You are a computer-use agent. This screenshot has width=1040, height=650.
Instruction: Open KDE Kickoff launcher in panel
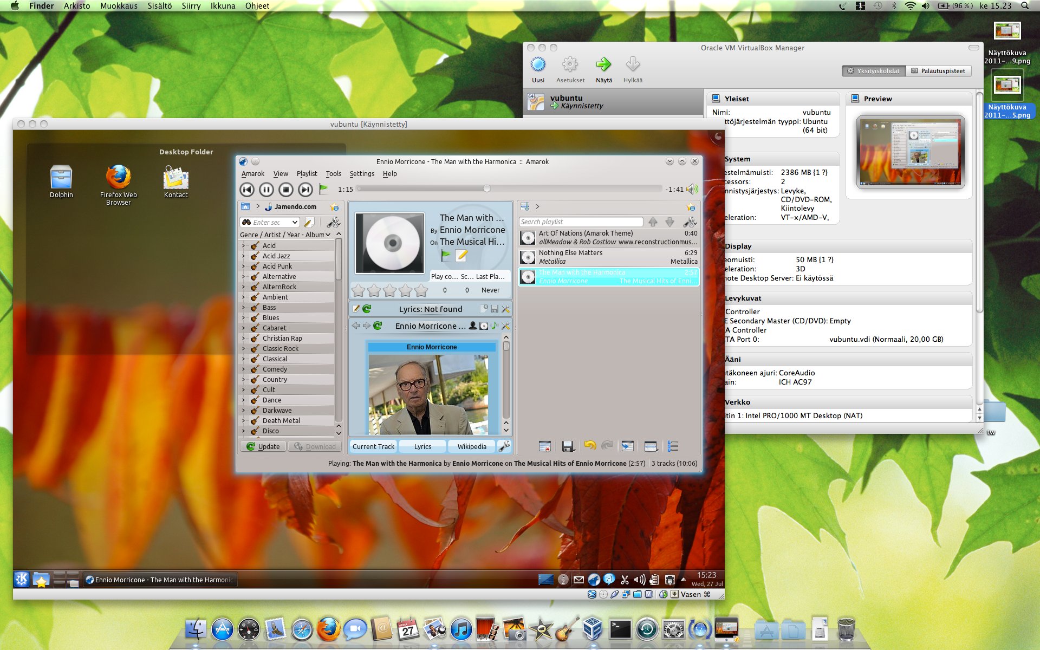[22, 580]
